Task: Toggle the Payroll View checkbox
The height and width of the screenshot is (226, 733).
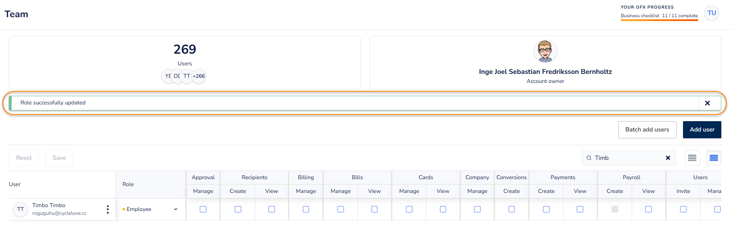Action: (x=648, y=209)
